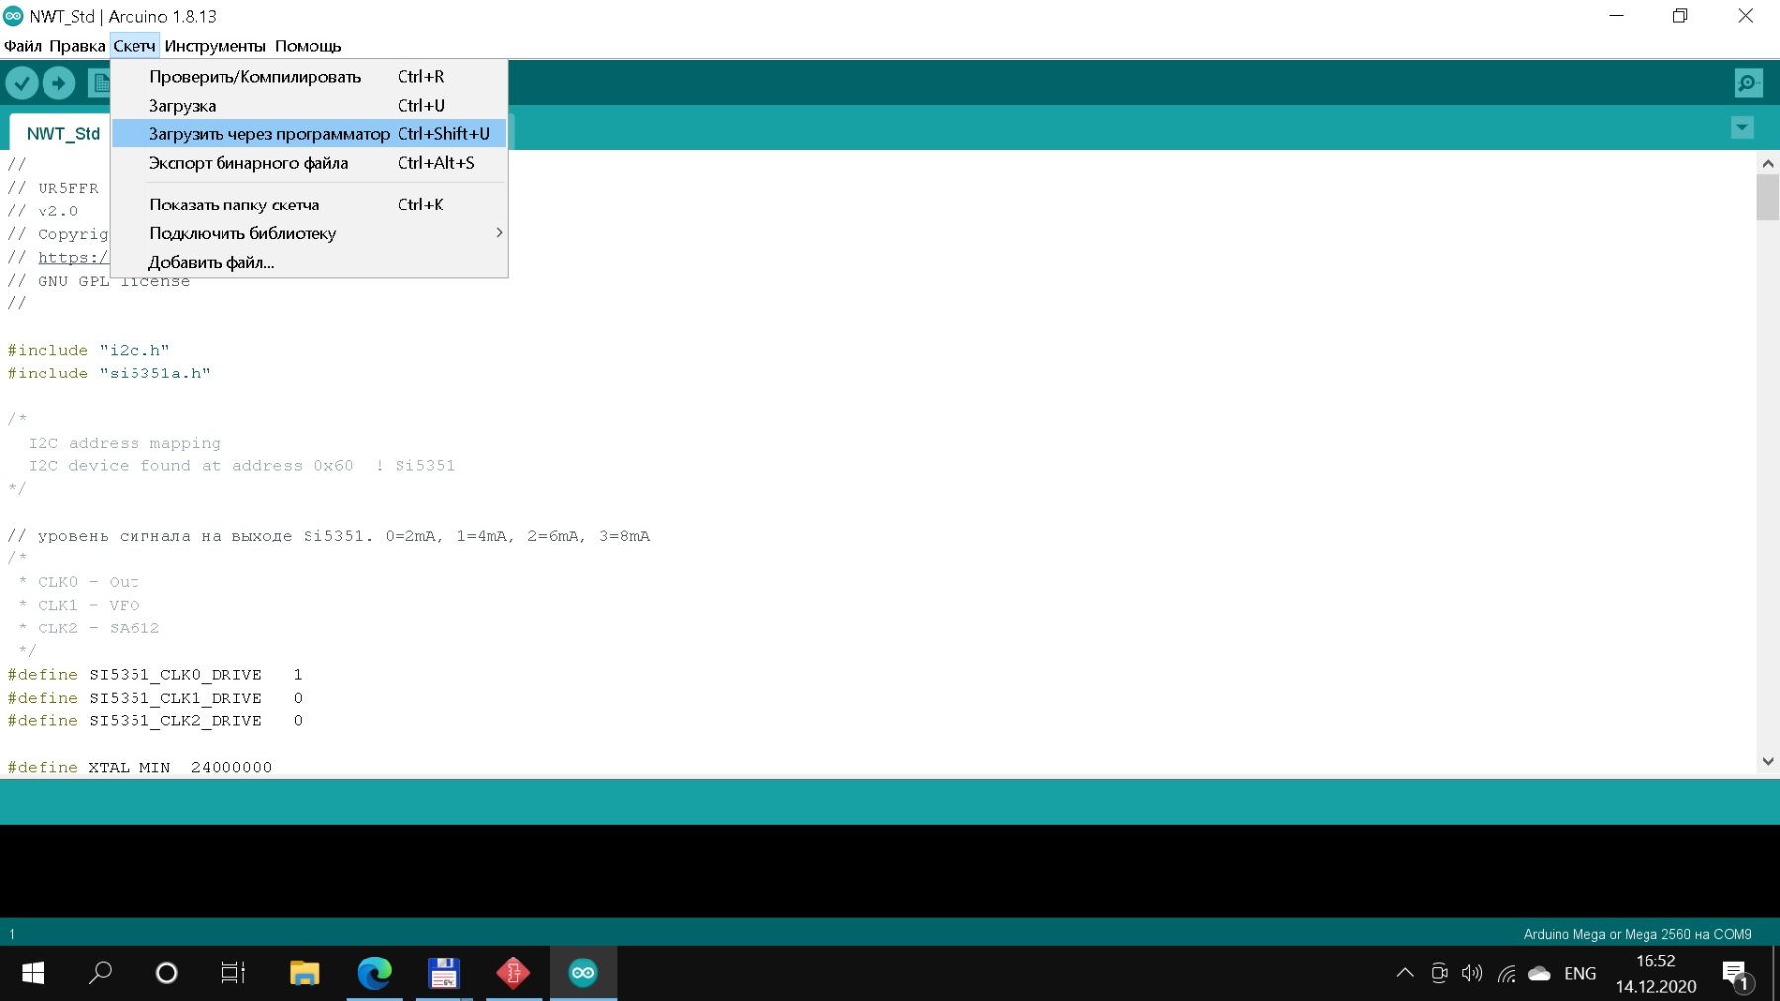This screenshot has width=1780, height=1001.
Task: Click the Meet Now tray icon
Action: coord(1439,973)
